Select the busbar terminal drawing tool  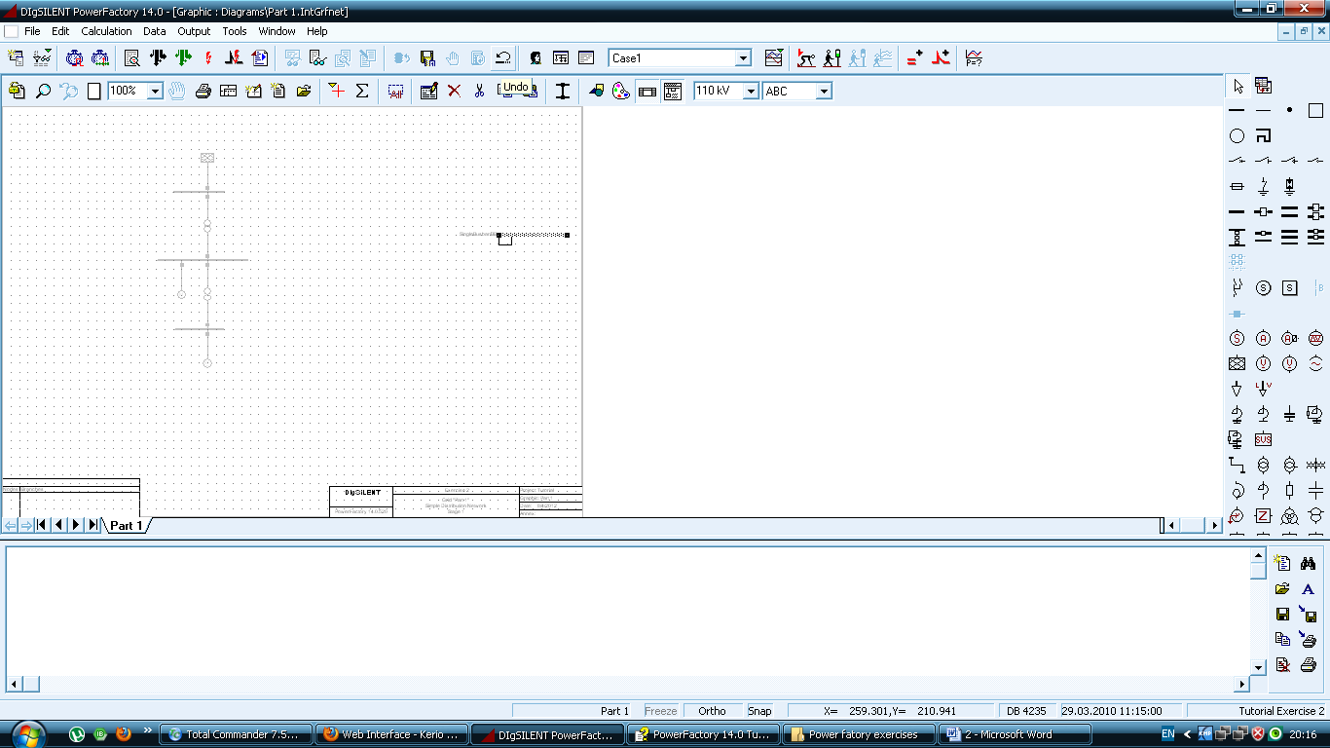click(1238, 111)
